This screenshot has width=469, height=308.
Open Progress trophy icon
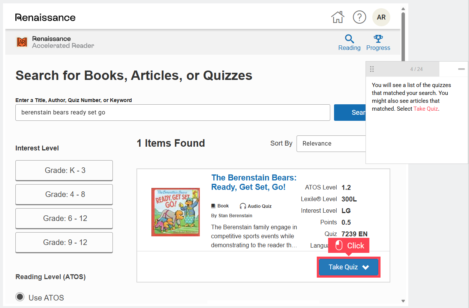coord(378,39)
